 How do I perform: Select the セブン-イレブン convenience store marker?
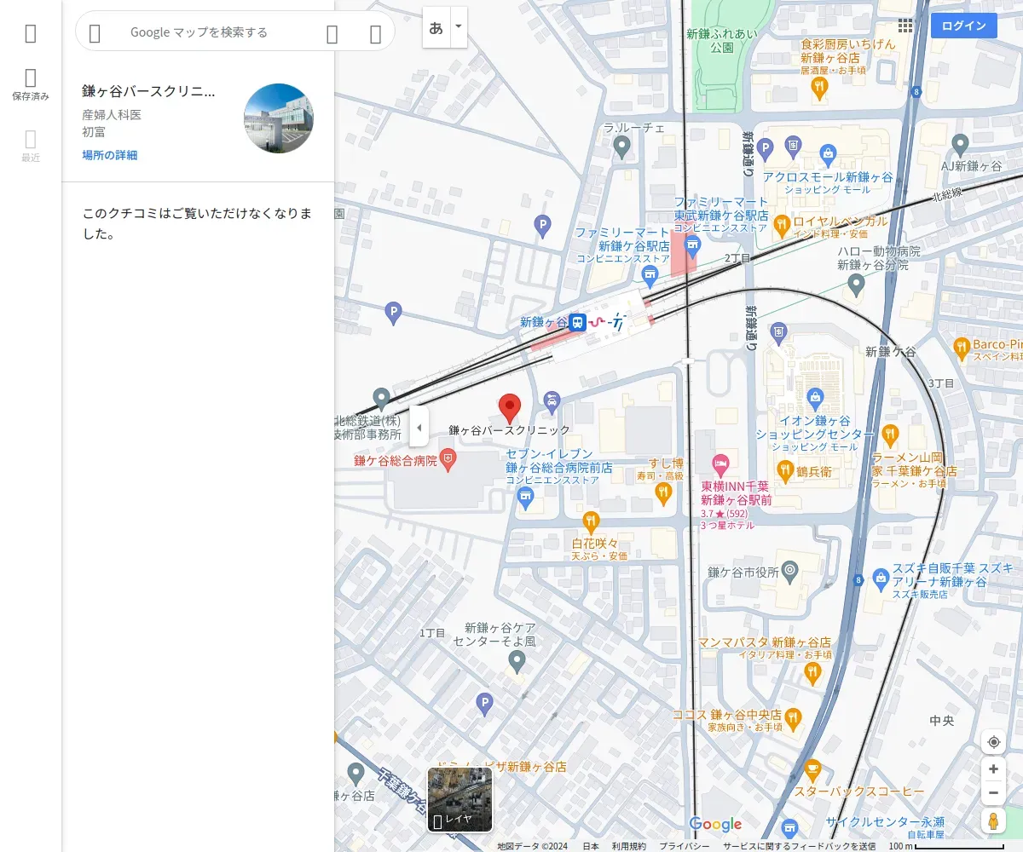[x=526, y=498]
